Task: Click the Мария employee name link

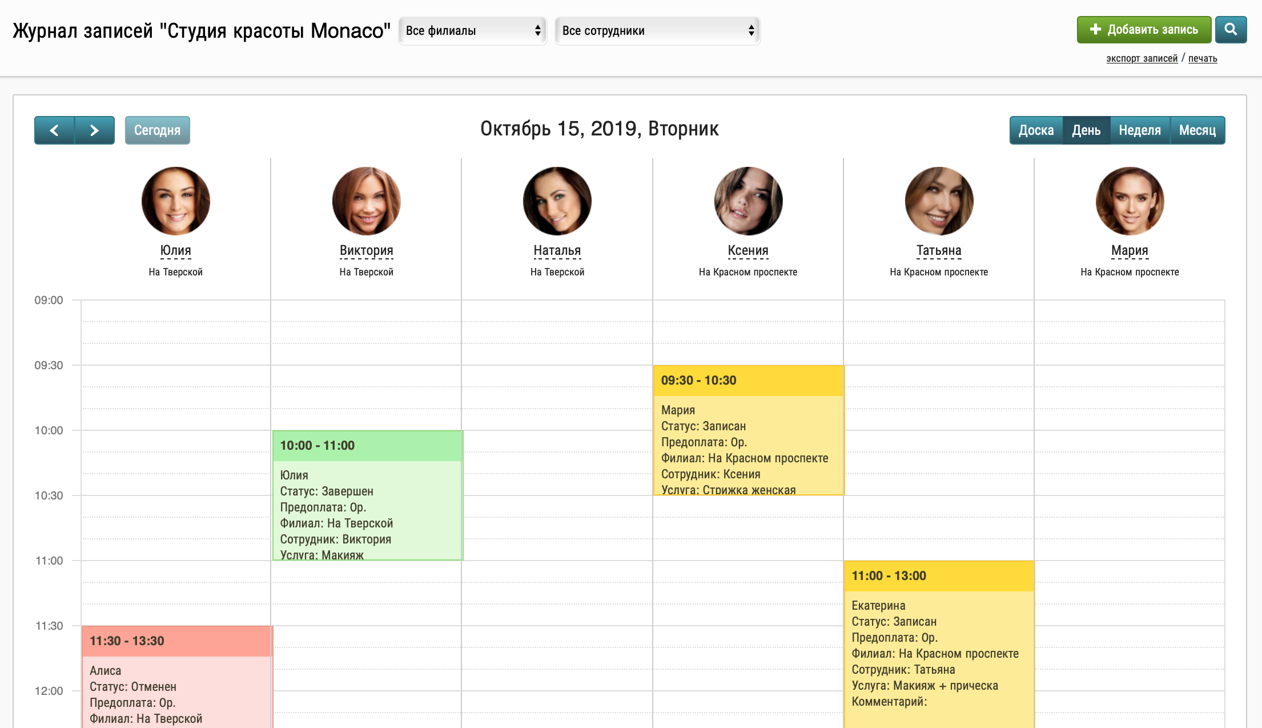Action: [x=1129, y=250]
